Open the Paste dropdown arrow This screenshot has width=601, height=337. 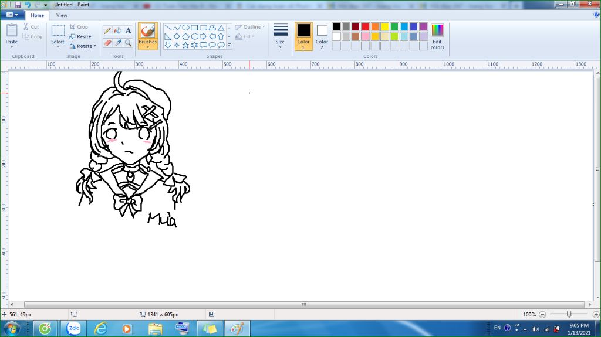point(12,47)
